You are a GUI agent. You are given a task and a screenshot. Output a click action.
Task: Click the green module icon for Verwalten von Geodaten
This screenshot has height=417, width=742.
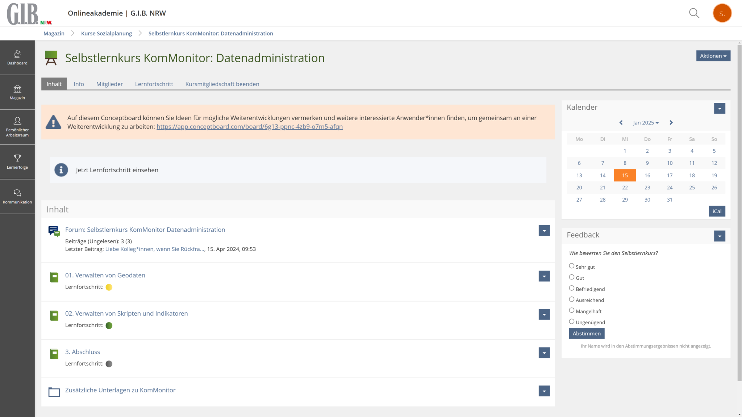click(x=54, y=277)
